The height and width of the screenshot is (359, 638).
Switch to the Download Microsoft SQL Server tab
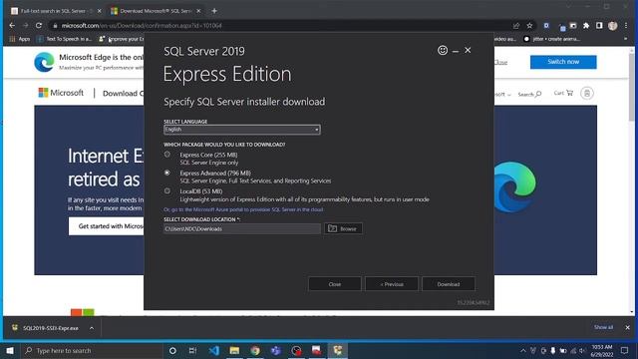(155, 11)
